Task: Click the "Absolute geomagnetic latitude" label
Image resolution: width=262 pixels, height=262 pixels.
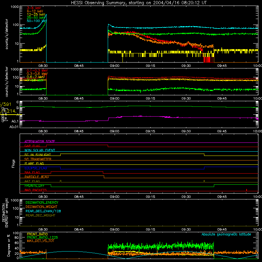Action: 226,234
